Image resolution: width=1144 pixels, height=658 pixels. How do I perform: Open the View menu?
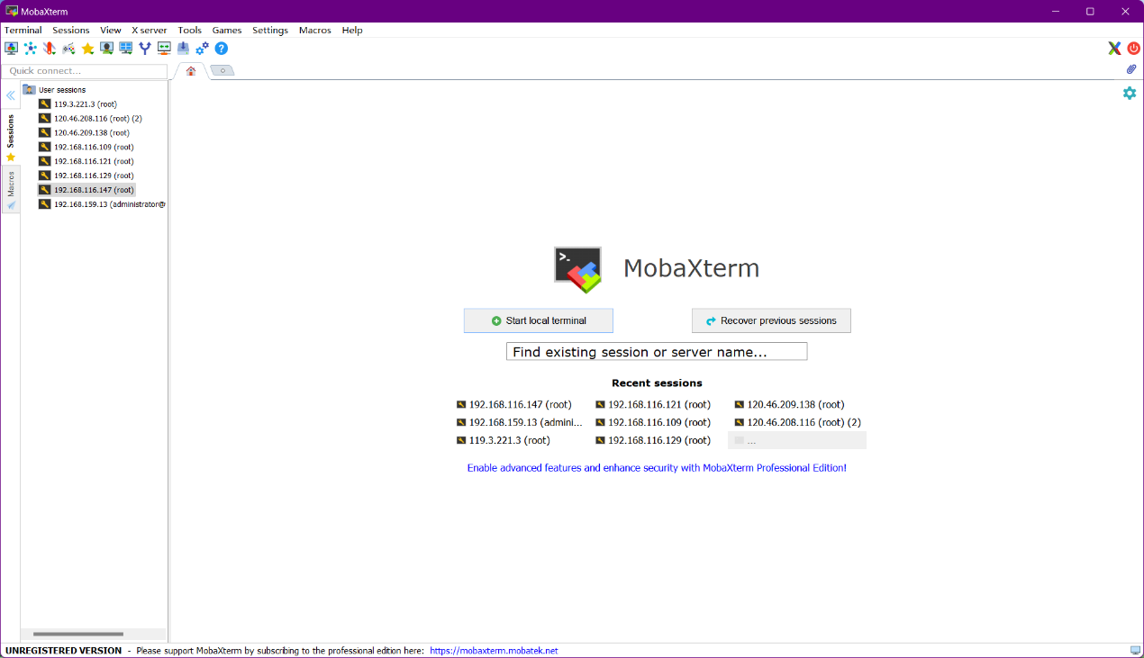pyautogui.click(x=111, y=30)
